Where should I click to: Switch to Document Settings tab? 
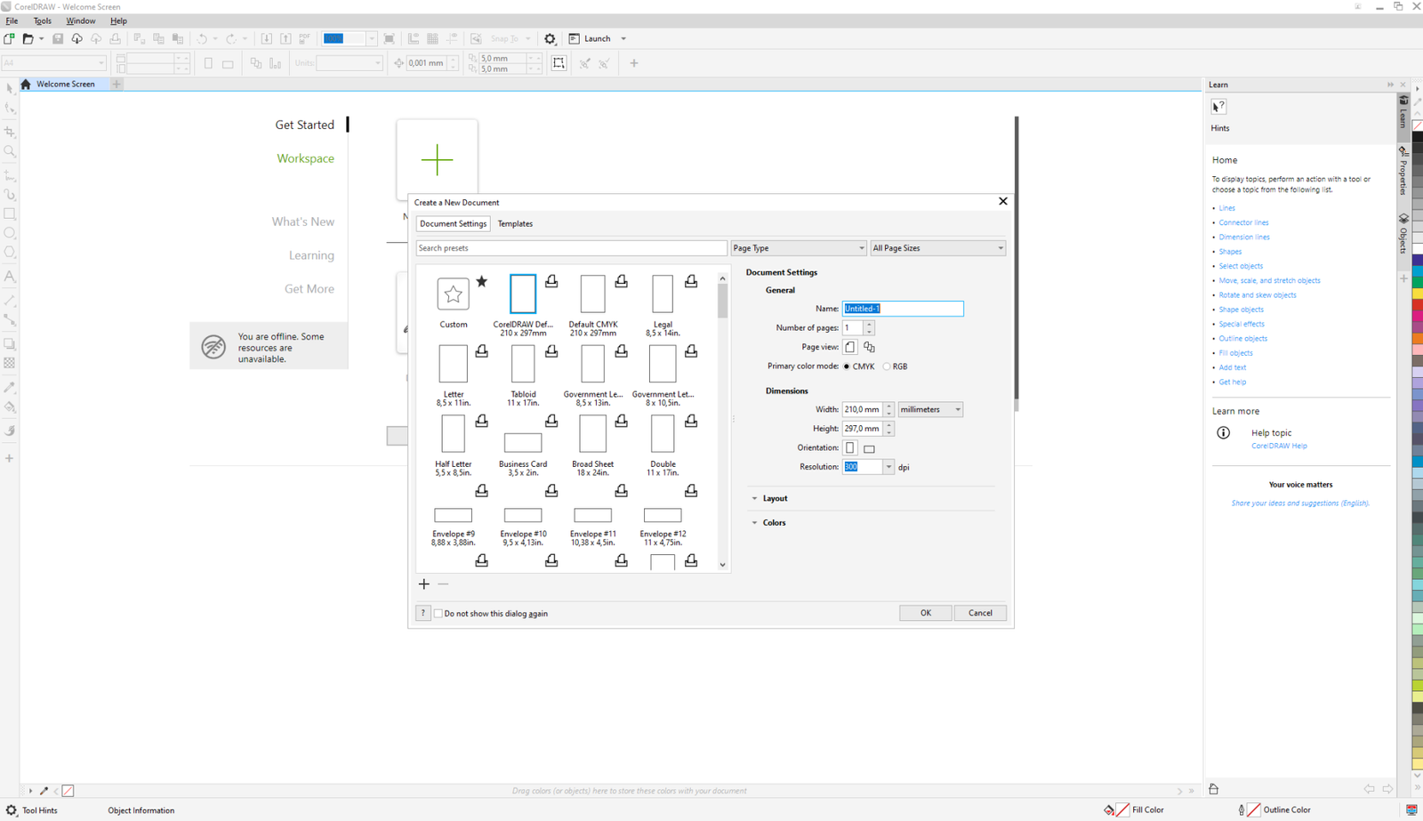pos(453,224)
